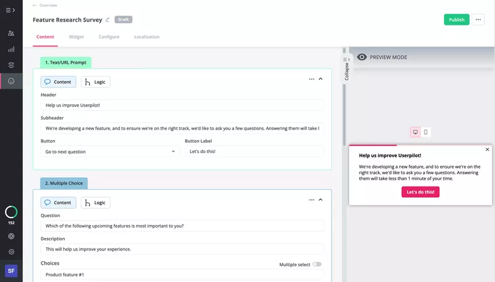Screen dimensions: 495x282
Task: Collapse the Multiple Choice block chevron
Action: click(x=321, y=200)
